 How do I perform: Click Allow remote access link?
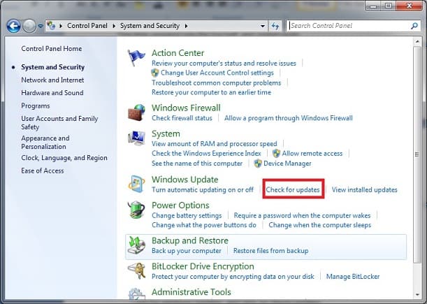(312, 153)
